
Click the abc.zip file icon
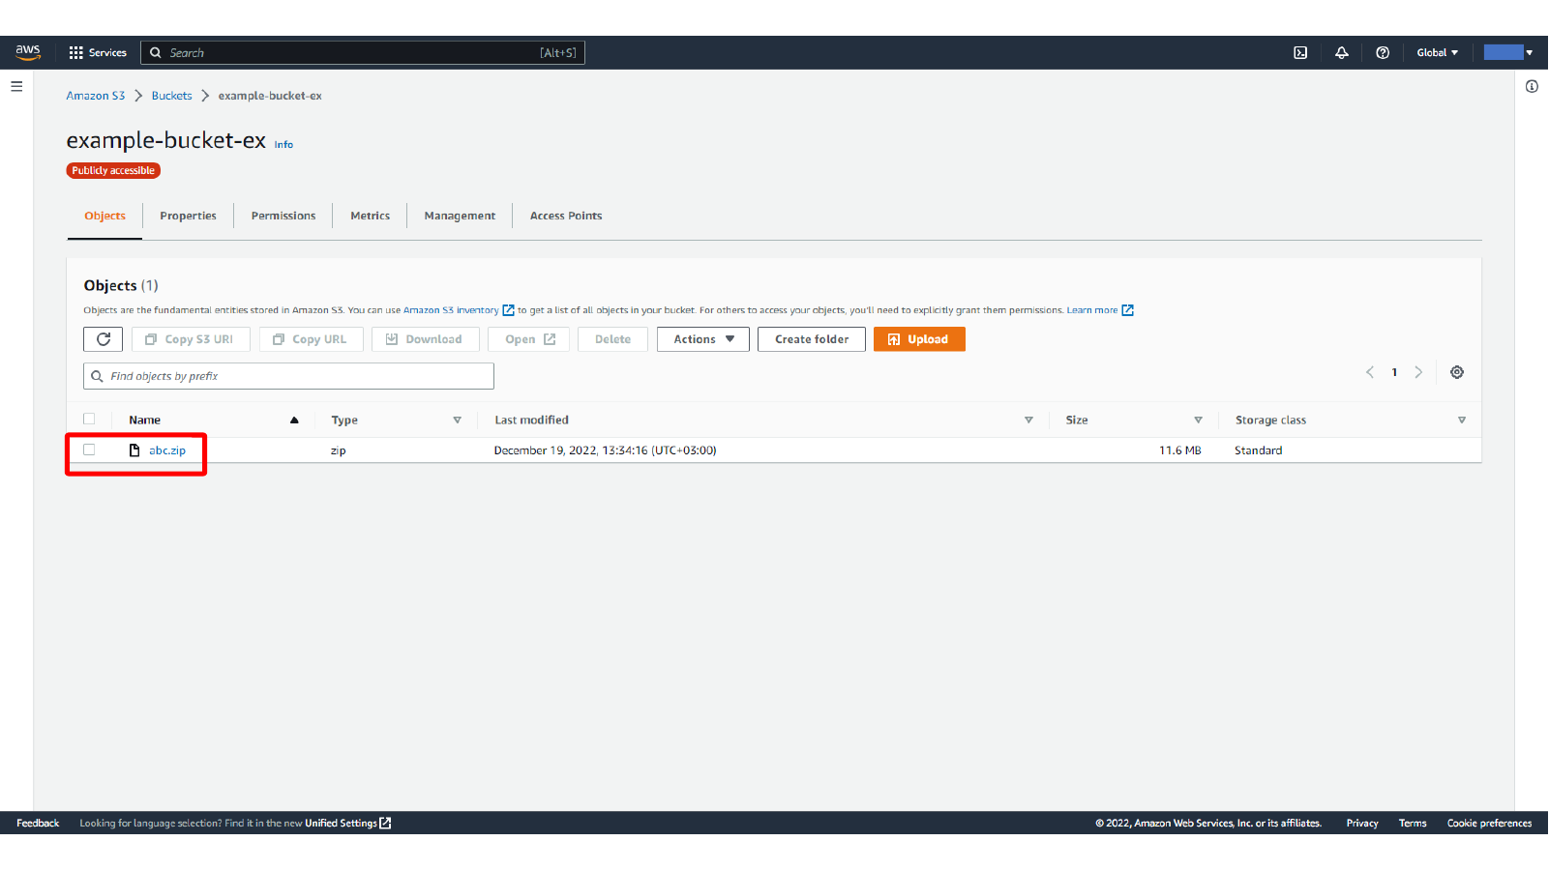(134, 450)
